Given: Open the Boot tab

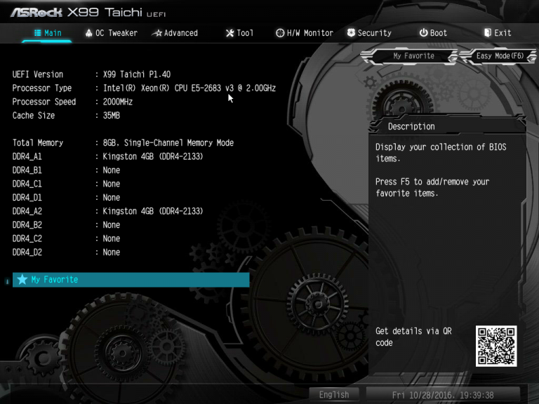Looking at the screenshot, I should (433, 33).
